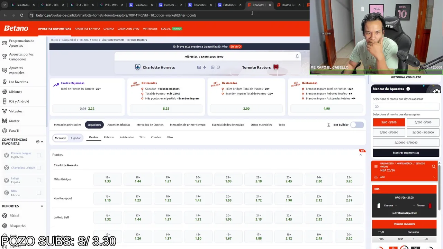Open Para Ti in the sidebar
The width and height of the screenshot is (443, 249).
coord(14,131)
